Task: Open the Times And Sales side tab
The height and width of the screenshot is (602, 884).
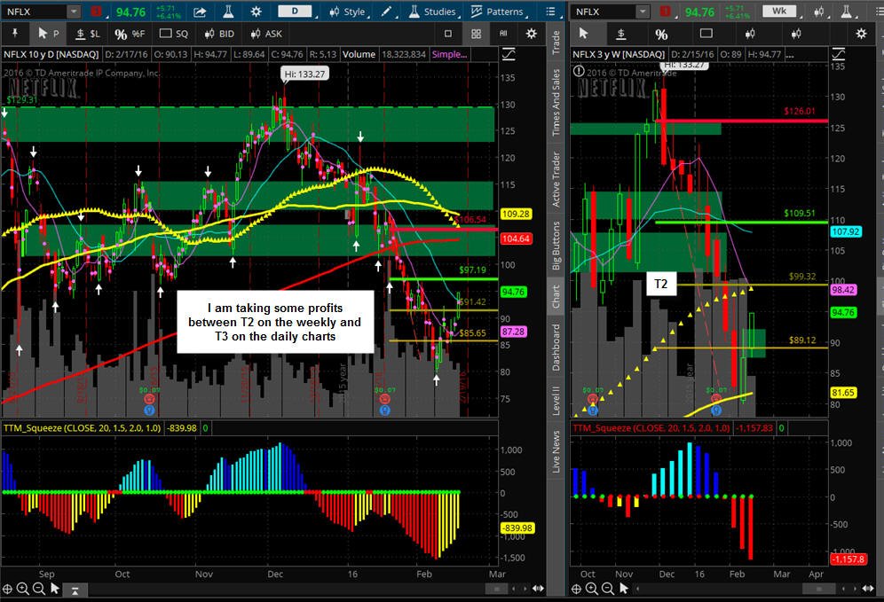Action: (x=556, y=103)
